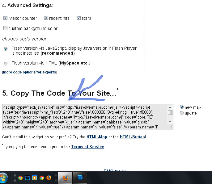This screenshot has height=184, width=212.
Task: Click the textarea resize grip corner
Action: (x=171, y=127)
